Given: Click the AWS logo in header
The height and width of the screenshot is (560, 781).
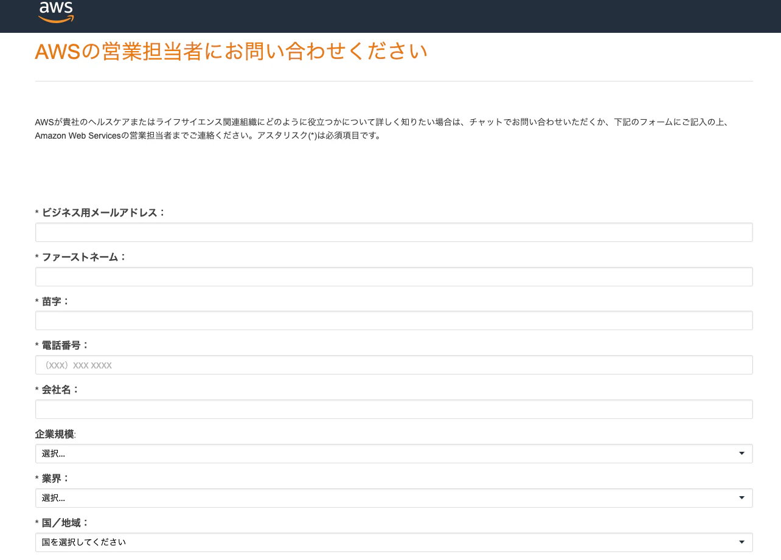Looking at the screenshot, I should point(56,12).
